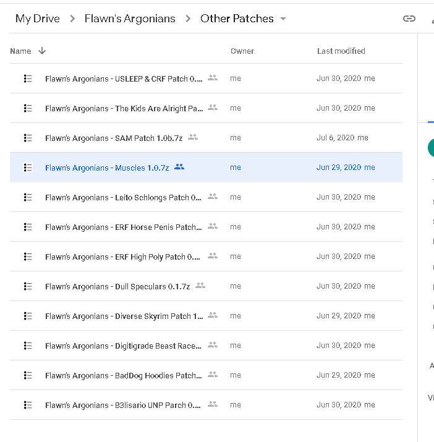Viewport: 434px width, 442px height.
Task: Click owner 'me' on B3lisario UNP row
Action: 236,405
